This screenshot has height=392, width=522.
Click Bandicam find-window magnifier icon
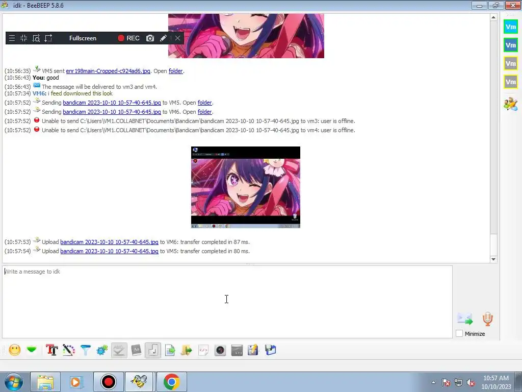pyautogui.click(x=36, y=38)
